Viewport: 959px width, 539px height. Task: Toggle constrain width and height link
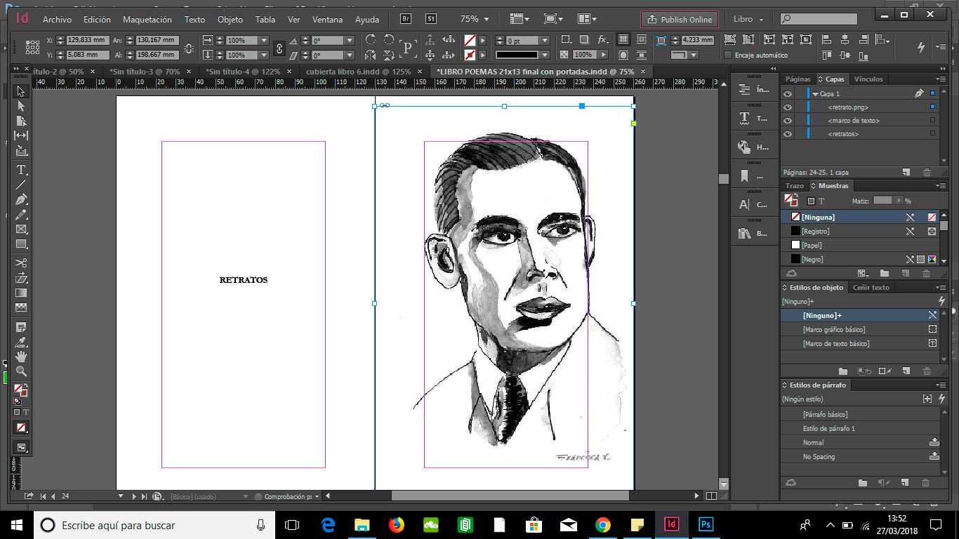[189, 48]
